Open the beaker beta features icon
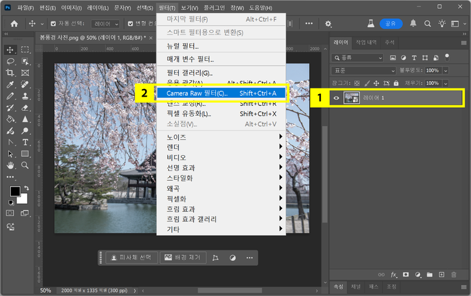 (371, 23)
